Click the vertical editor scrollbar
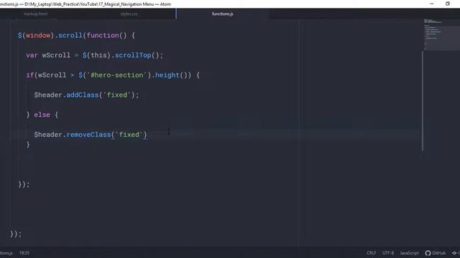This screenshot has height=258, width=460. point(423,101)
